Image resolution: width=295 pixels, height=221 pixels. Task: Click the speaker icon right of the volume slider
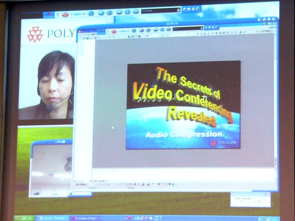(x=84, y=14)
